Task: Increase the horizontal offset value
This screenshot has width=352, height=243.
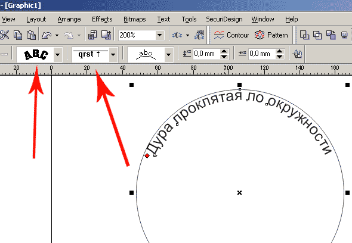Action: (279, 51)
